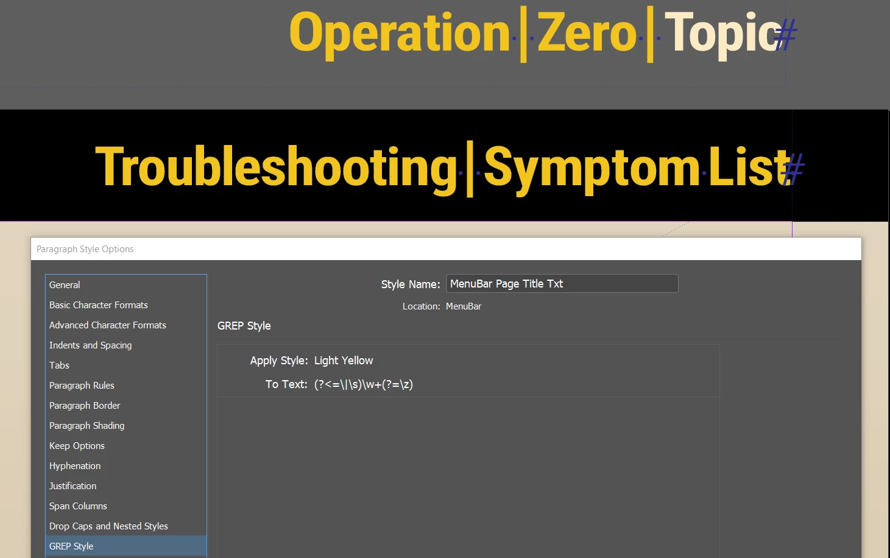This screenshot has width=890, height=558.
Task: Click the Style Name input field
Action: pos(562,284)
